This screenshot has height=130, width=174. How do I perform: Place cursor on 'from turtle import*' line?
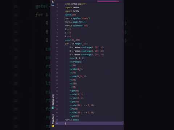(x=75, y=4)
